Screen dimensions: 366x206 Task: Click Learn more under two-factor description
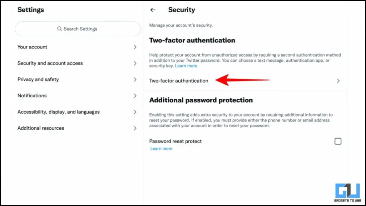point(186,66)
